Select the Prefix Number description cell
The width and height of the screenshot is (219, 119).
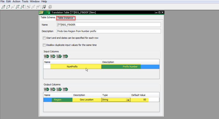[x=130, y=67]
